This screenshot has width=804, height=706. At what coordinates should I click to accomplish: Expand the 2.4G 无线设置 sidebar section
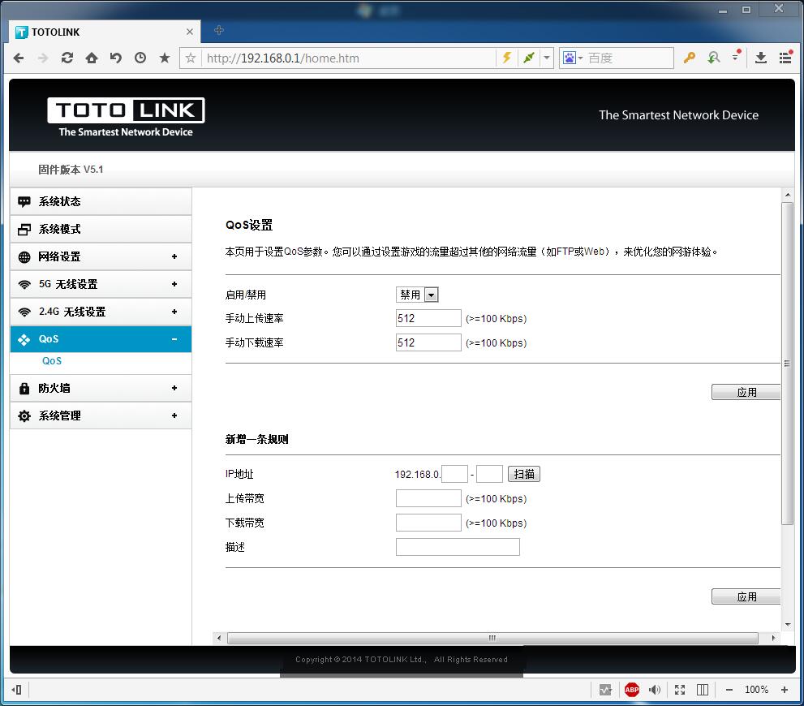click(101, 312)
